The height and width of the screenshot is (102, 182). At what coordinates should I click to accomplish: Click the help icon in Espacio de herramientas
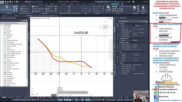(x=26, y=20)
